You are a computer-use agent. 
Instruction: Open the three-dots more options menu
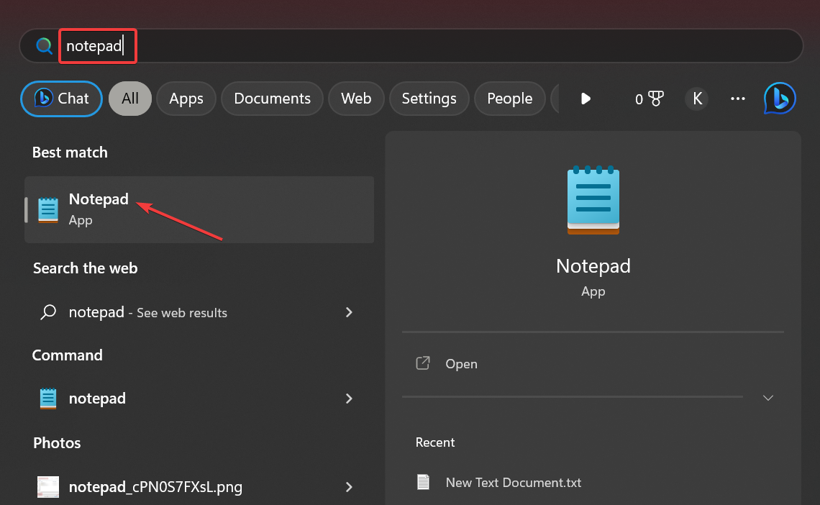738,99
